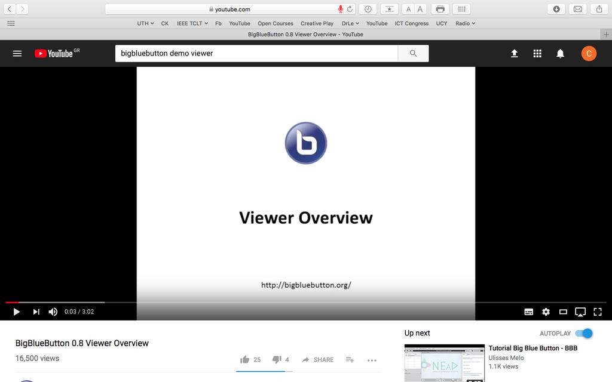Open the Tutorial Big Blue Button - BBB link
Viewport: 612px width, 382px height.
533,348
